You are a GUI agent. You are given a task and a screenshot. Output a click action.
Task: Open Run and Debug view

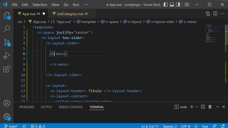pos(7,55)
